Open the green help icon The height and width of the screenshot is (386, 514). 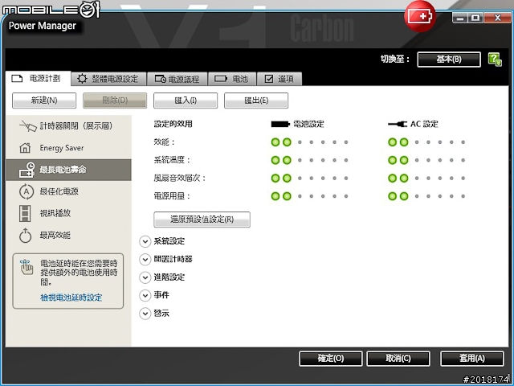click(495, 60)
